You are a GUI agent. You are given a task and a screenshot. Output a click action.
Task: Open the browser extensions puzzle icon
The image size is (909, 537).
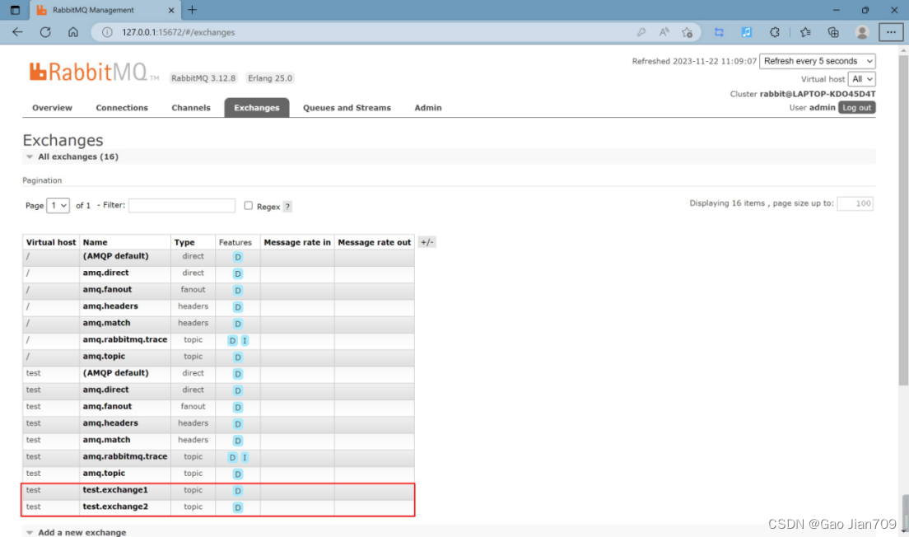tap(775, 32)
